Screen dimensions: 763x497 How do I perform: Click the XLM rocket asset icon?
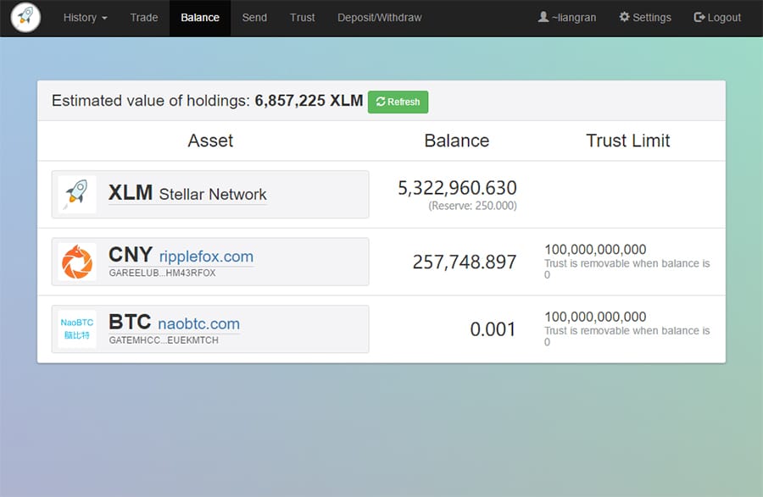click(x=77, y=194)
